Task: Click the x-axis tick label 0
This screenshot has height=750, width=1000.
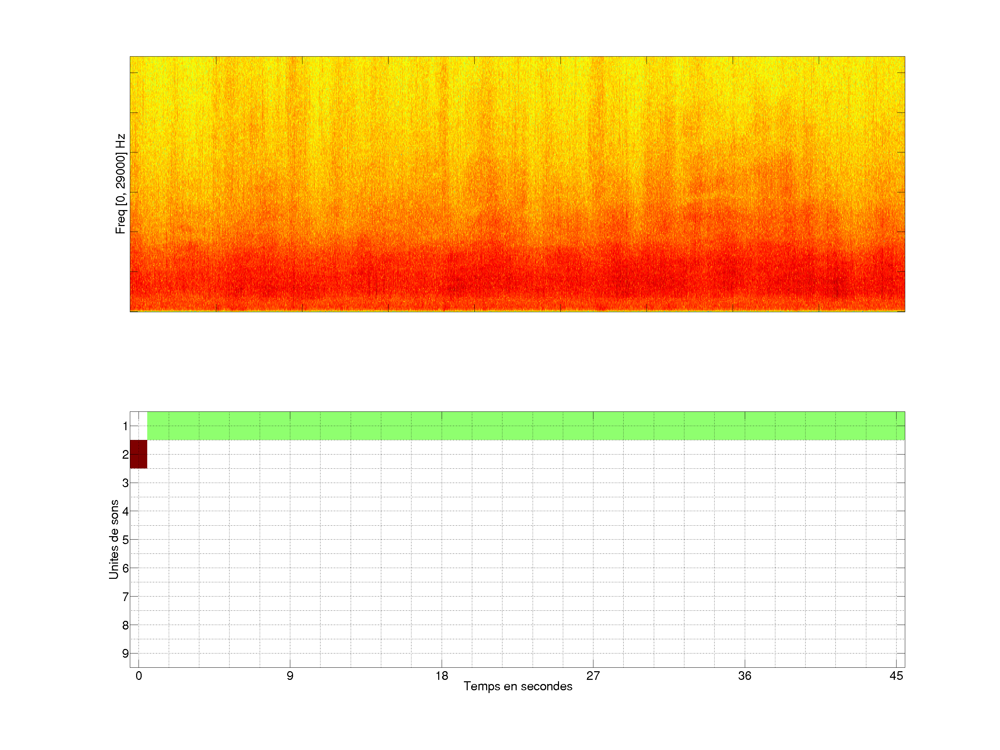Action: coord(139,676)
